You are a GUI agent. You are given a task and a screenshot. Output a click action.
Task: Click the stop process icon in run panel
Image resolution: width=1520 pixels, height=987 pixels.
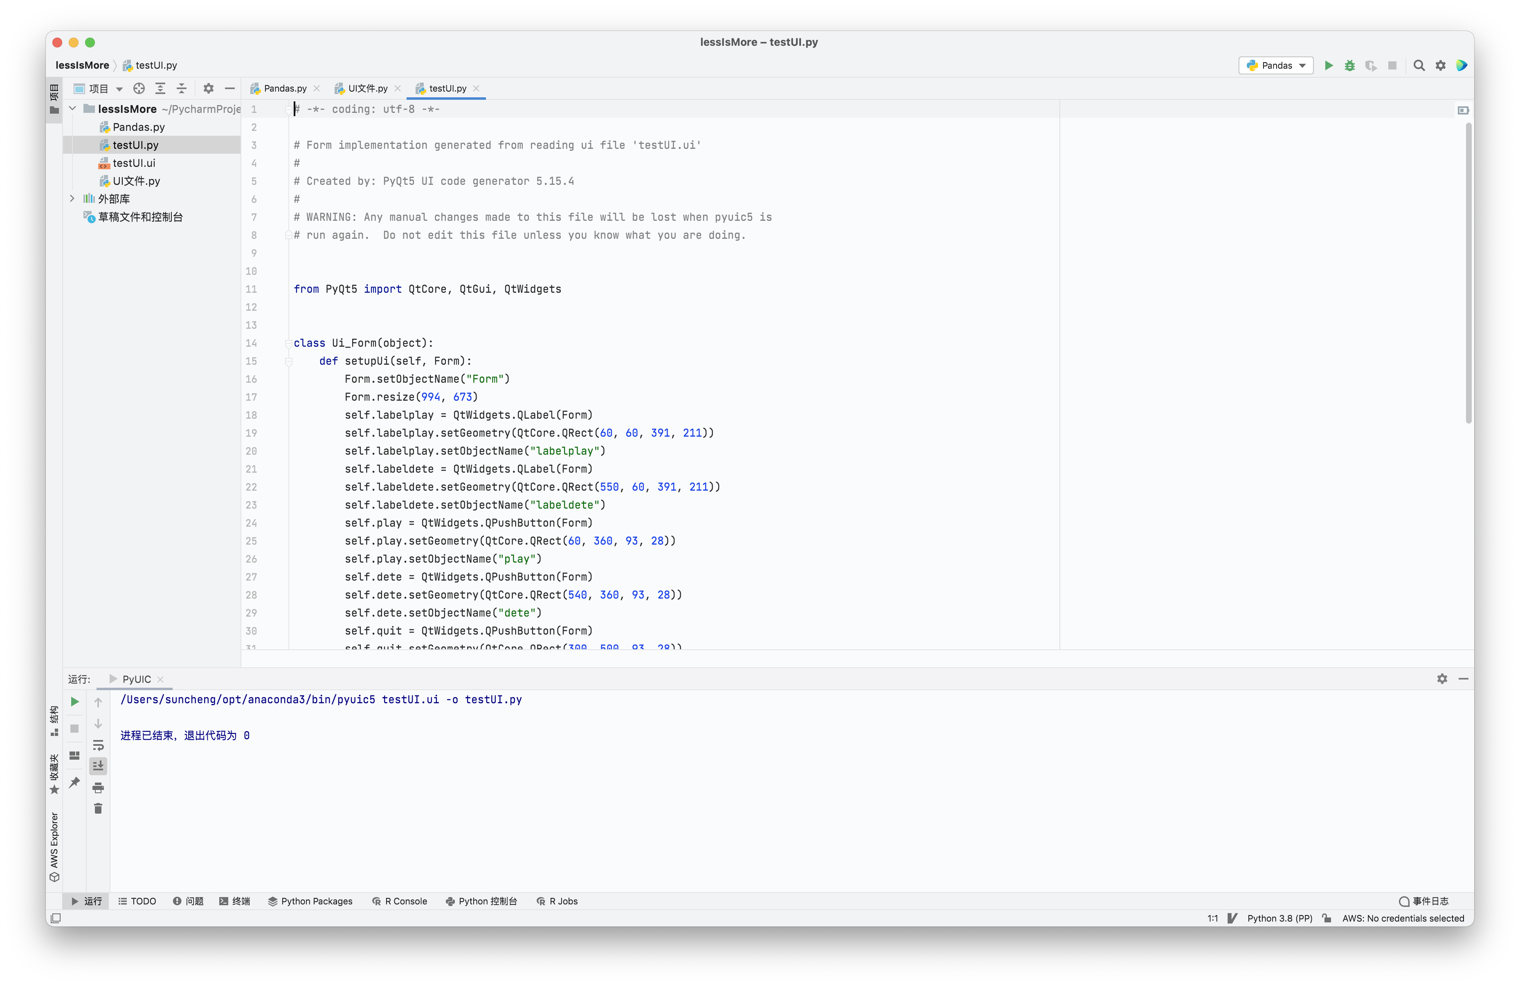75,729
